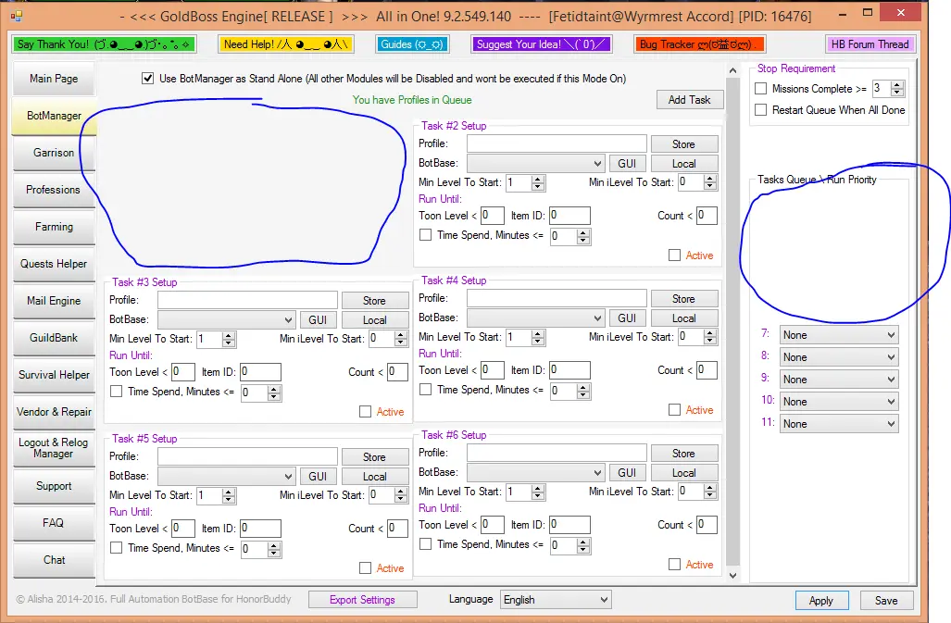
Task: Open the Need Help button
Action: coord(285,44)
